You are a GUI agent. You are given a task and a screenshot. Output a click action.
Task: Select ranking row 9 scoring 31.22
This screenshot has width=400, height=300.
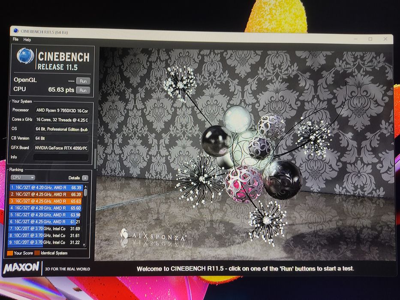(45, 243)
